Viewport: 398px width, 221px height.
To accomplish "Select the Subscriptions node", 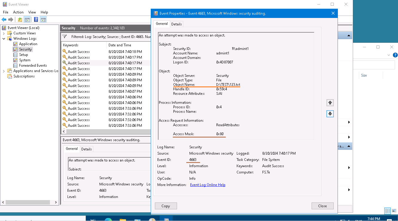I will click(x=24, y=76).
